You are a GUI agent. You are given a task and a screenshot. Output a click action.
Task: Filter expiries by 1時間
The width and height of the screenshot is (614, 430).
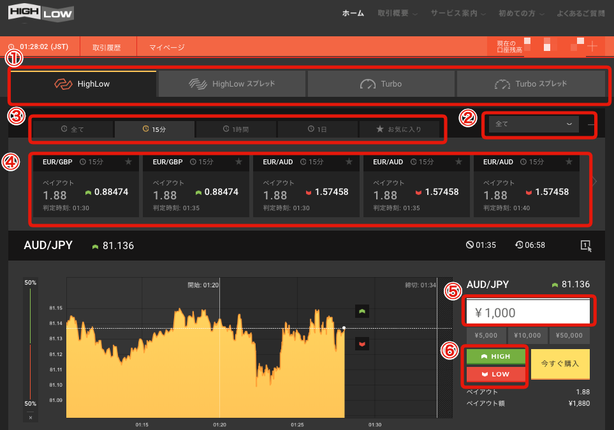tap(236, 129)
